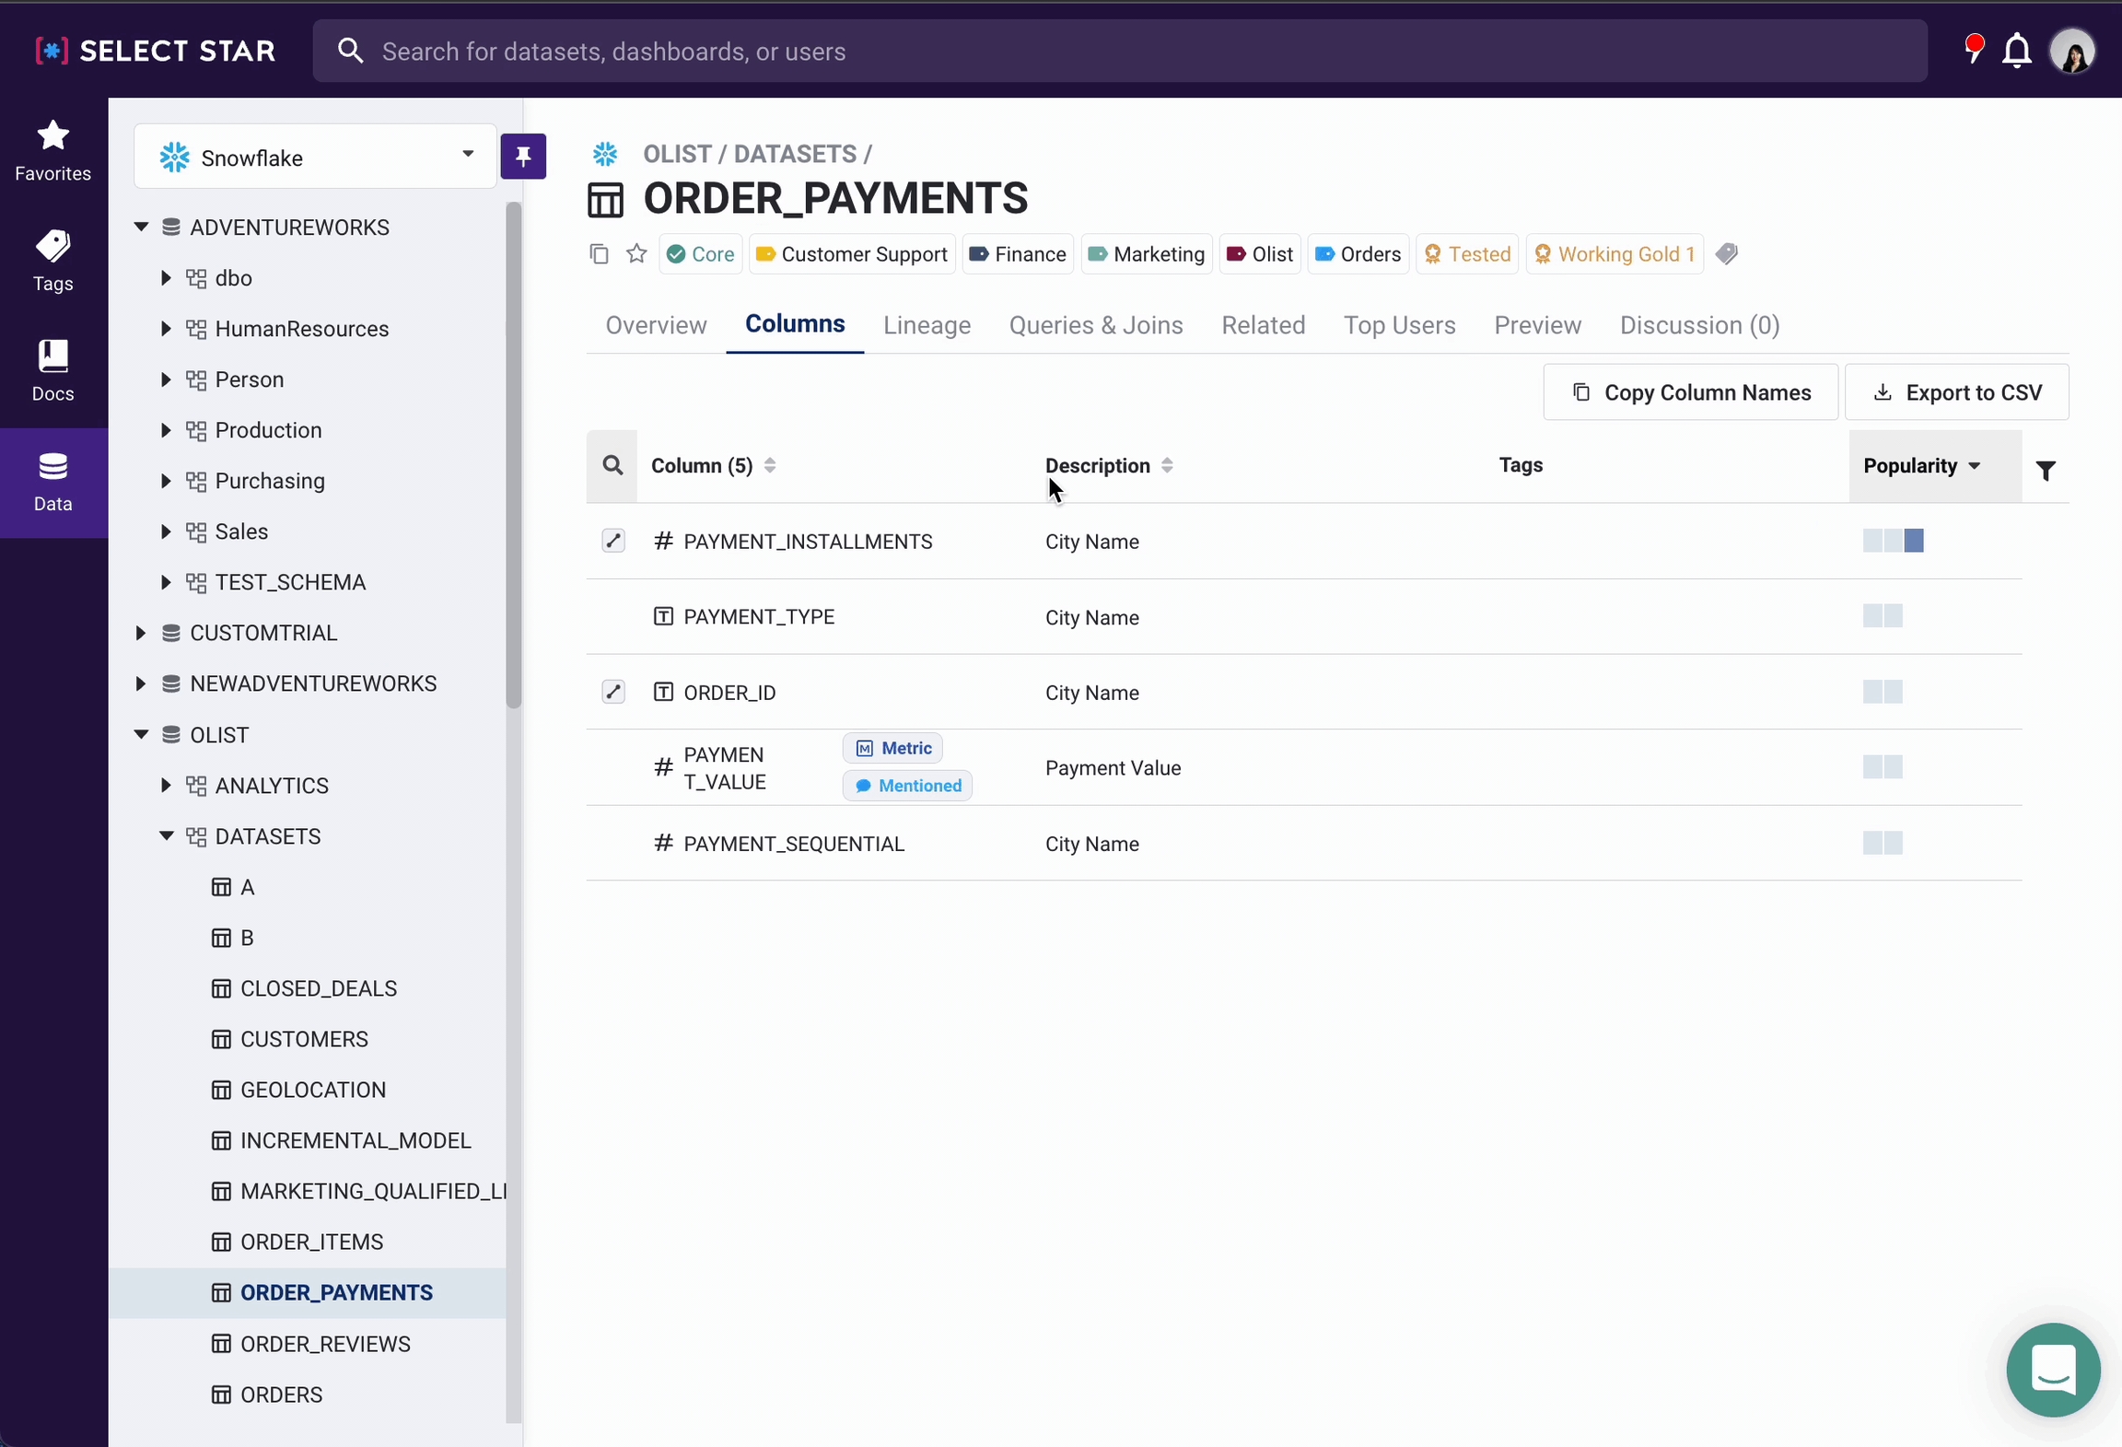Open the chat support bubble
Screen dimensions: 2122x1447
coord(2052,1369)
